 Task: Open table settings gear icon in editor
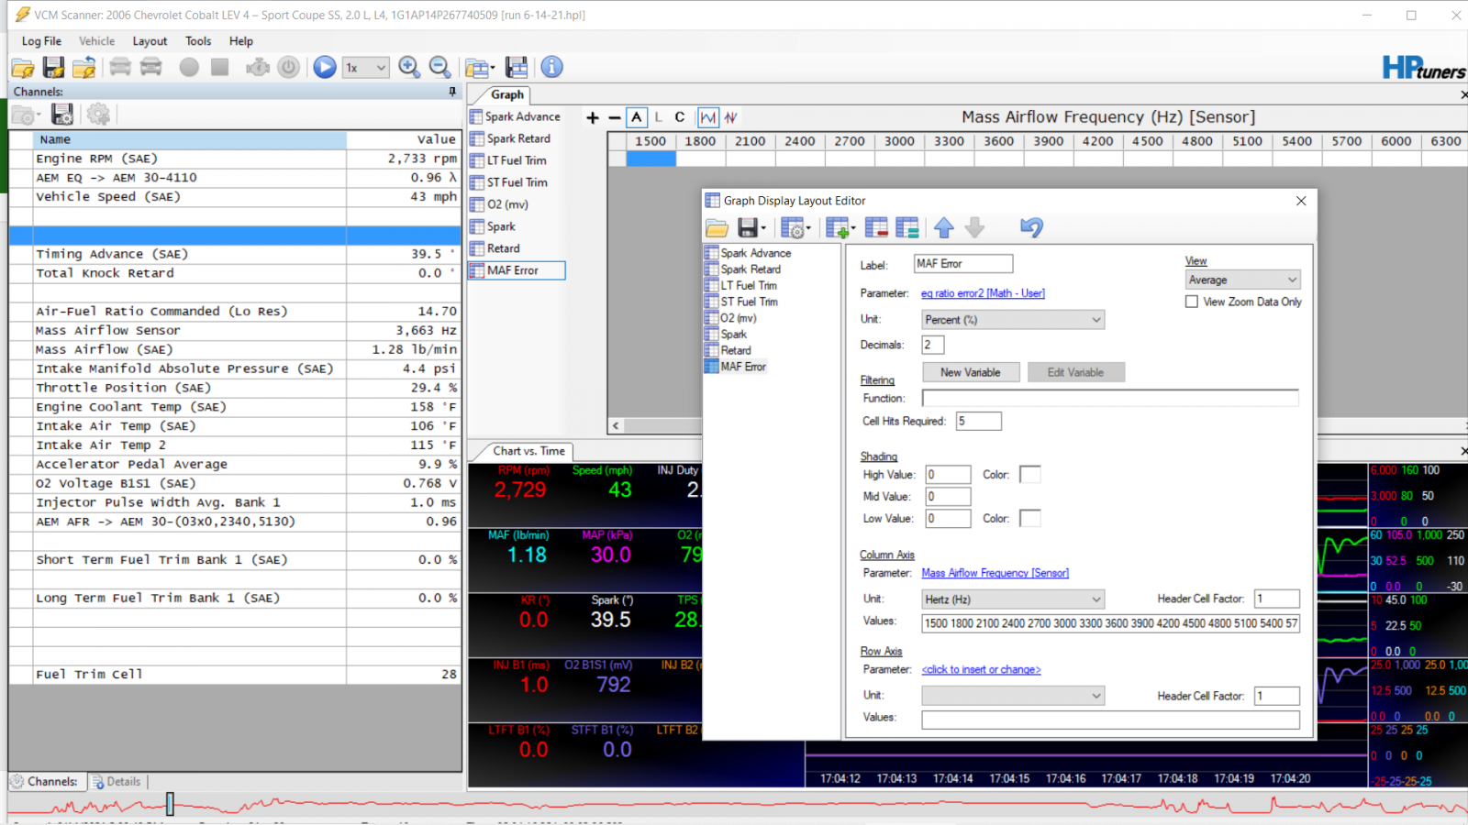(794, 227)
